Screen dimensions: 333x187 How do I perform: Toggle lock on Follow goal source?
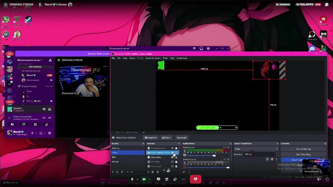tap(176, 166)
